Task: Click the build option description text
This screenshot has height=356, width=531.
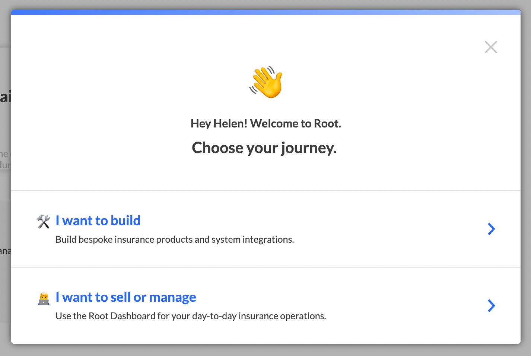Action: click(x=175, y=239)
